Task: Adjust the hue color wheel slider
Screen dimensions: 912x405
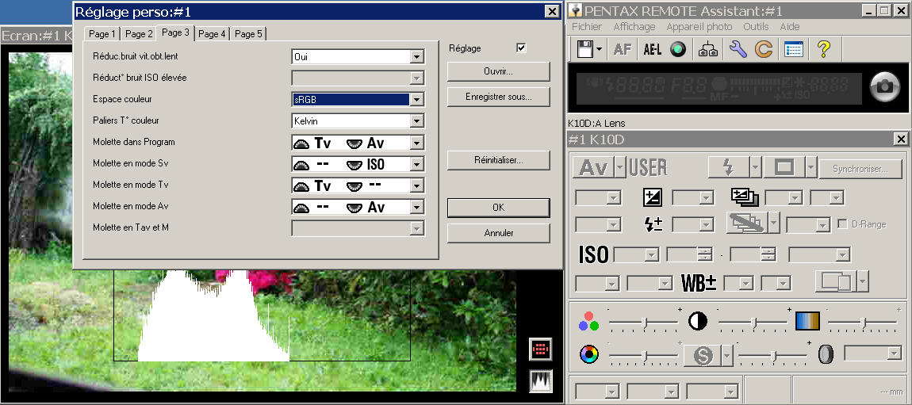Action: [643, 356]
